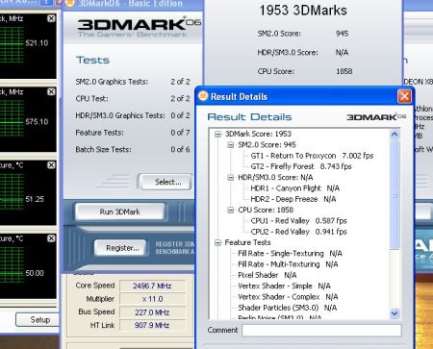Screen dimensions: 433x349
Task: Click the Multiplier x 11.0 value
Action: coord(152,299)
